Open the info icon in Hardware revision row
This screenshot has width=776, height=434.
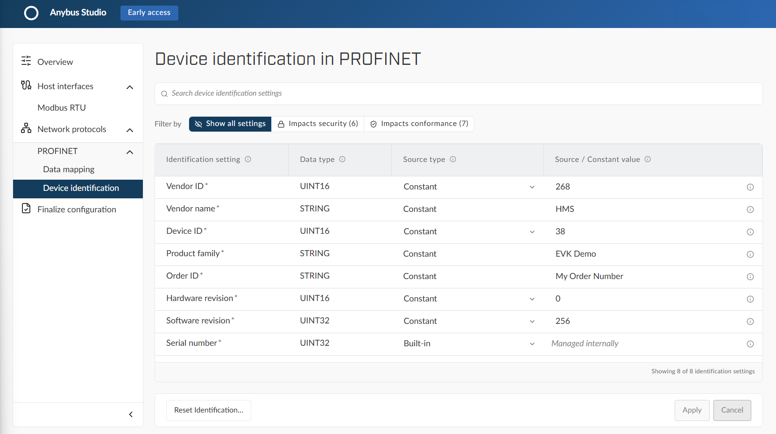click(750, 299)
